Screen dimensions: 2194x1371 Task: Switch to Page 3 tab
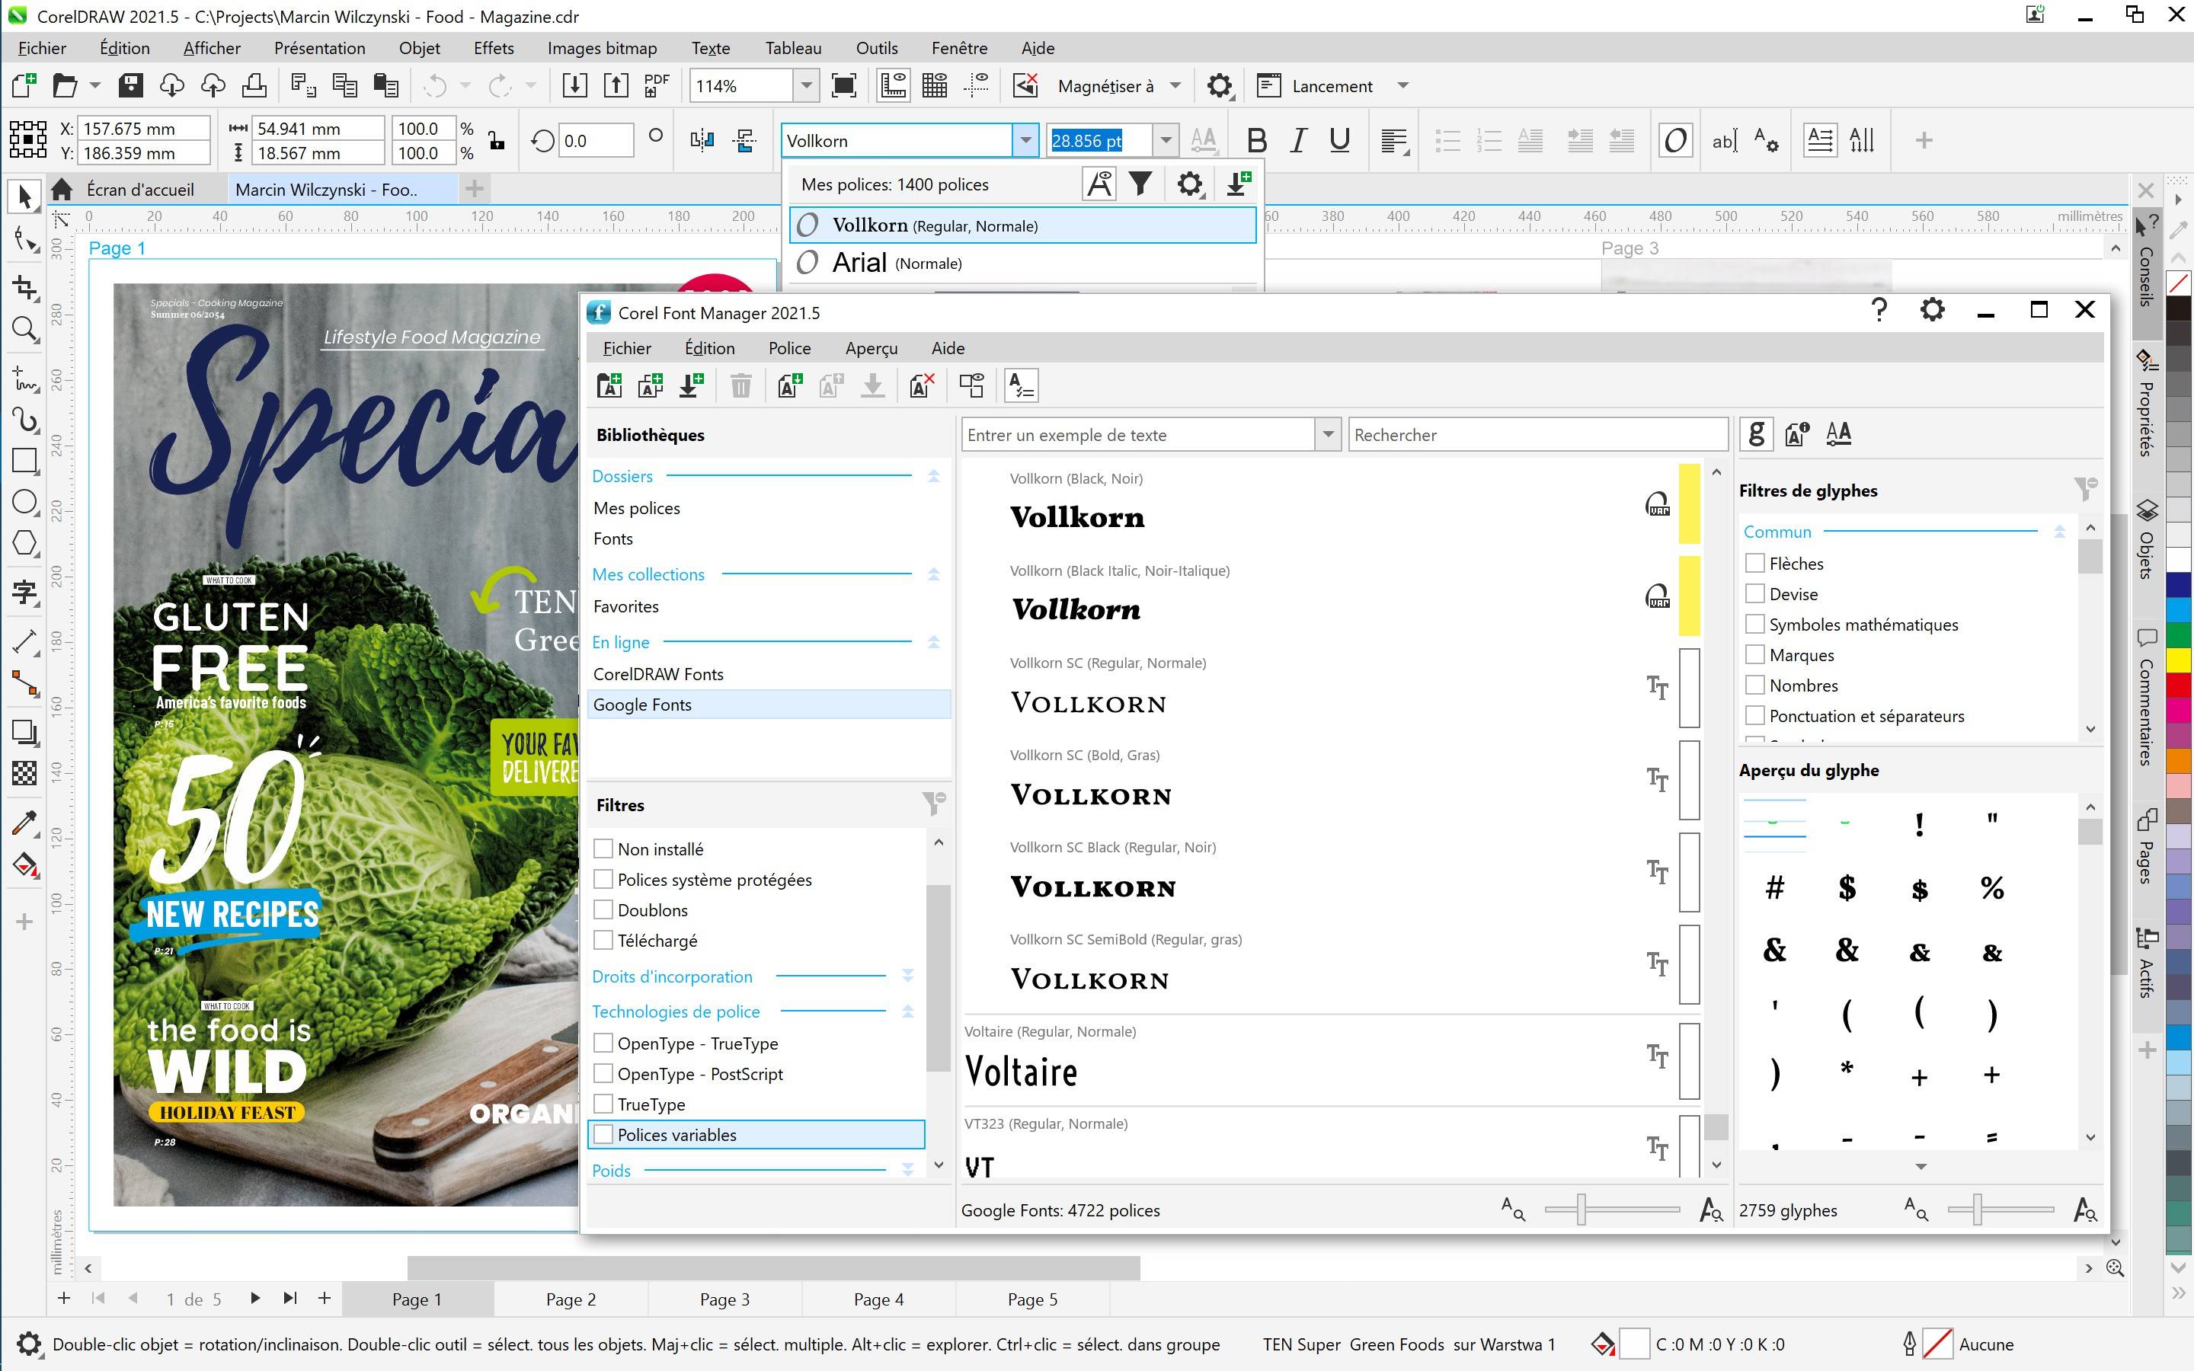[724, 1299]
